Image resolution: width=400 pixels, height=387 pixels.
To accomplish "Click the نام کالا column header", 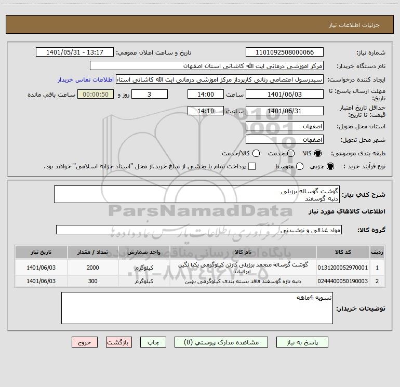I will click(x=243, y=252).
